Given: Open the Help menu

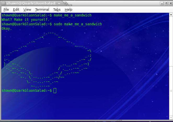Looking at the screenshot, I should [x=68, y=9].
